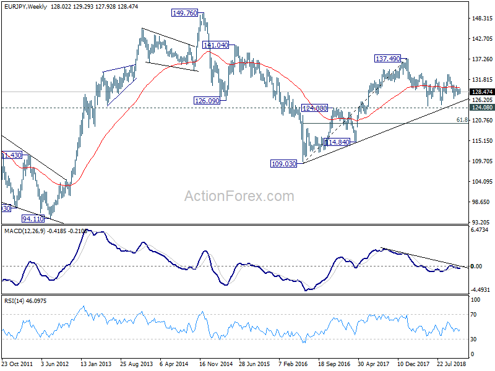
Task: Select the 109.030 low label
Action: point(284,164)
